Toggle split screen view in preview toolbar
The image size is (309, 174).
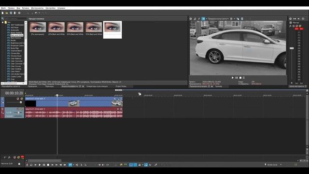(x=203, y=19)
